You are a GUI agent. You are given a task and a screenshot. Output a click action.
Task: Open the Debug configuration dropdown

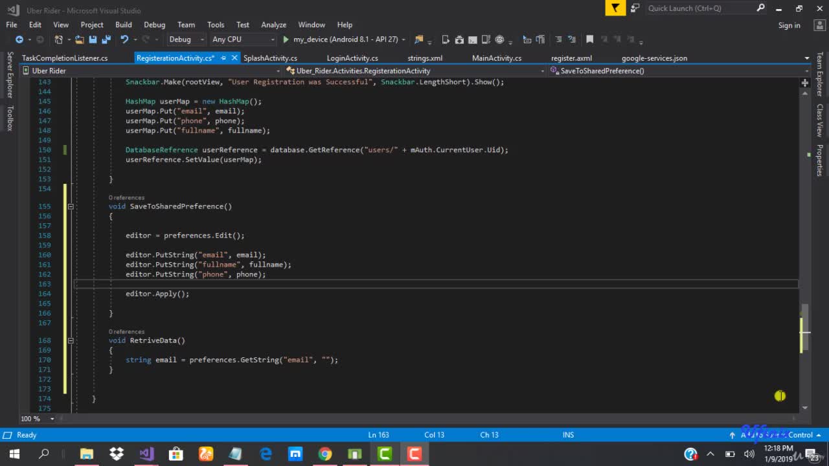pyautogui.click(x=187, y=39)
